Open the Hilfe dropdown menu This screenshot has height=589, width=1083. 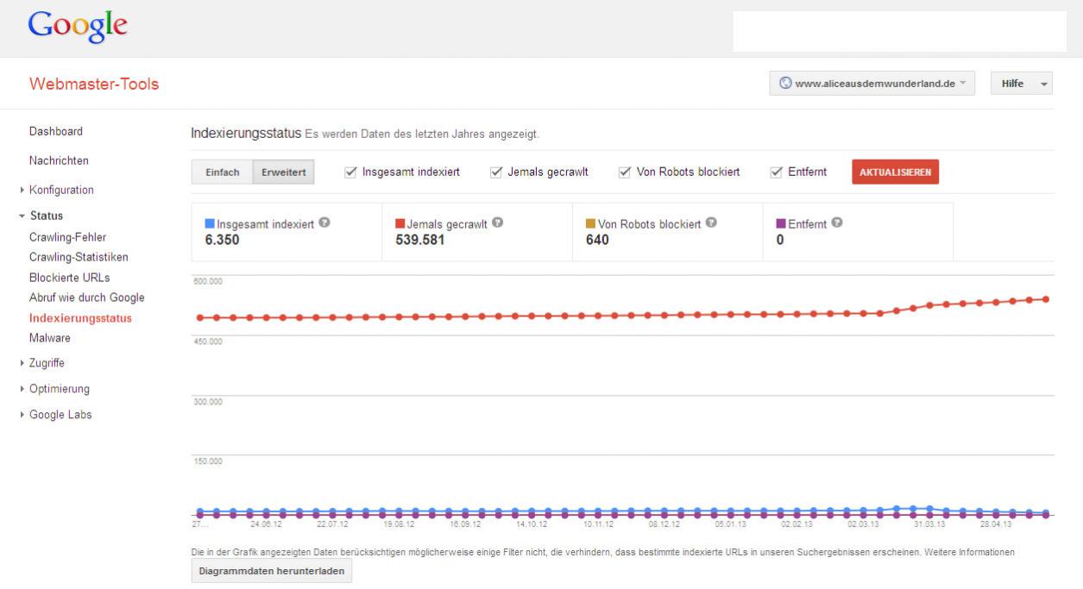(x=1021, y=83)
